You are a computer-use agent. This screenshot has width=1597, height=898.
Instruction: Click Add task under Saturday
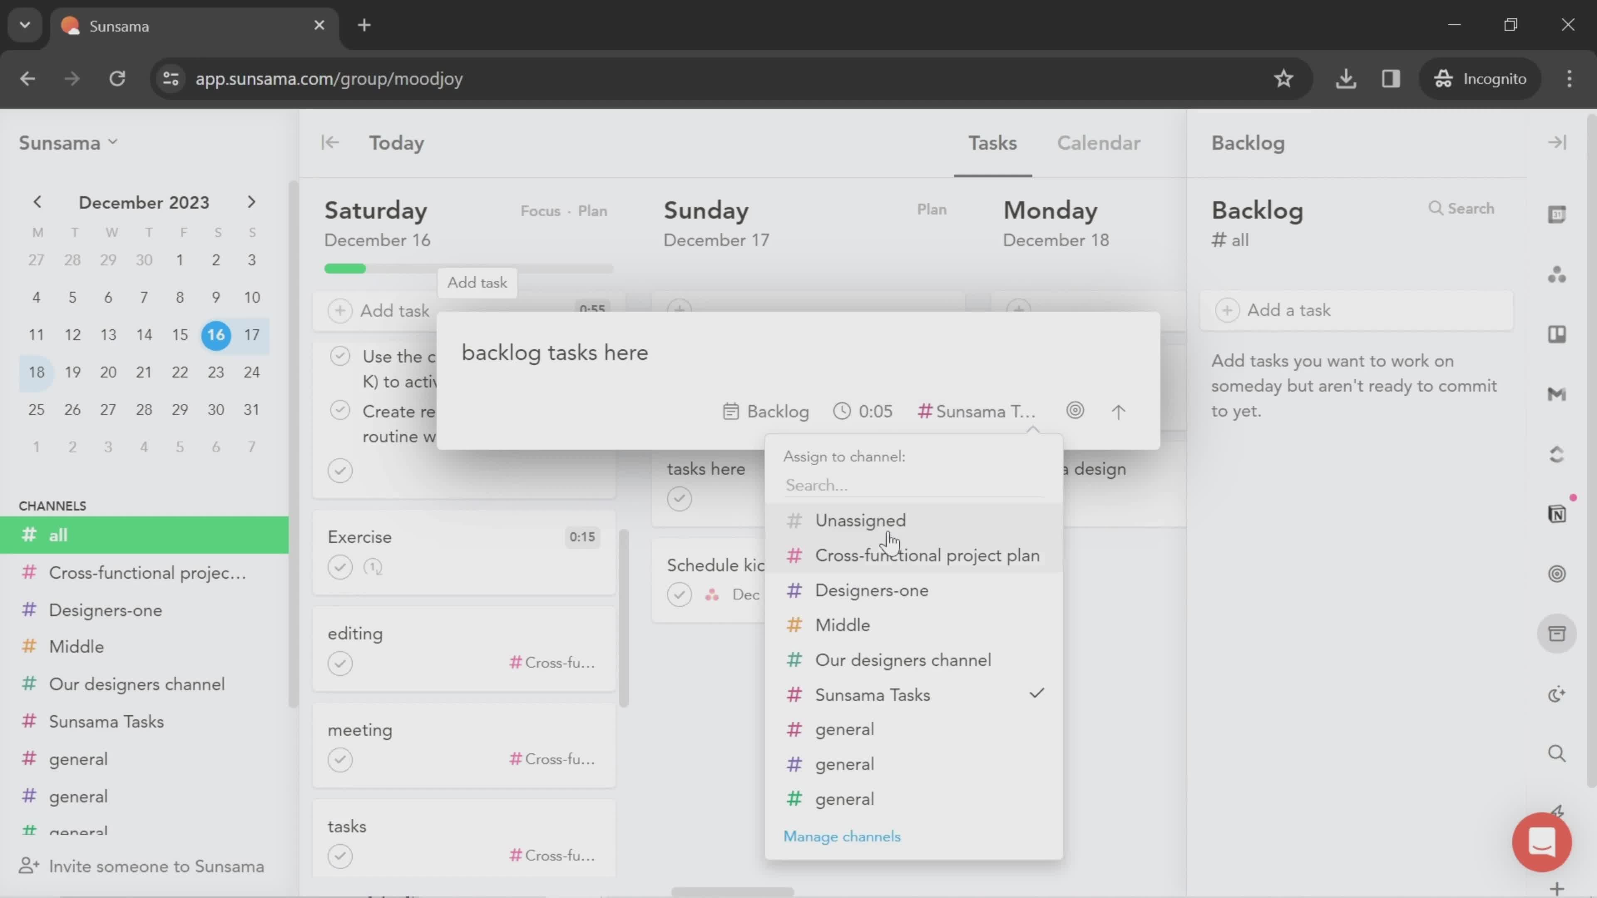(394, 311)
